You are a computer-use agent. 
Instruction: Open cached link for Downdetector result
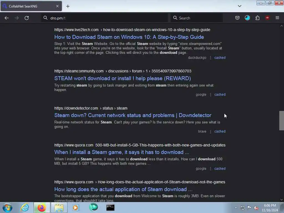220,131
